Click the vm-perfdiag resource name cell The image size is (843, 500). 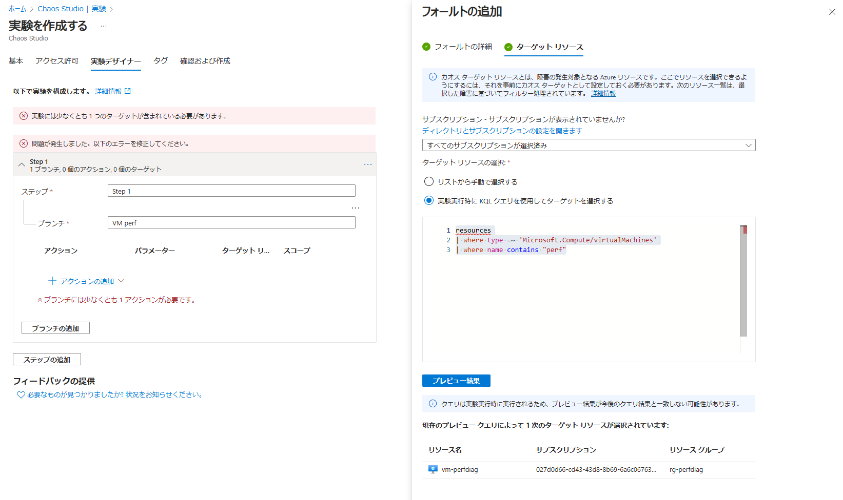point(460,469)
